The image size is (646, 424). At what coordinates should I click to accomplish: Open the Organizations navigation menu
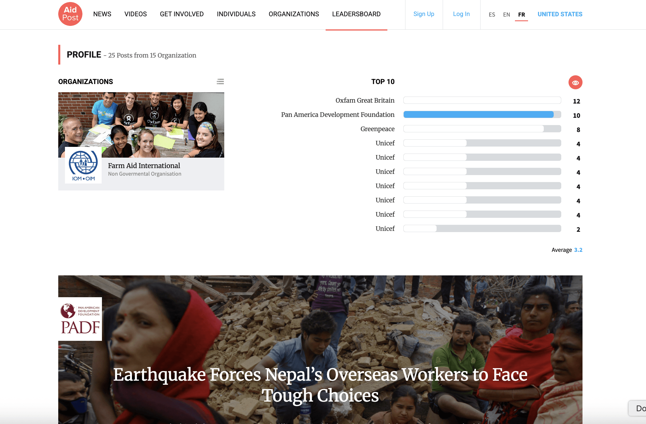tap(294, 14)
